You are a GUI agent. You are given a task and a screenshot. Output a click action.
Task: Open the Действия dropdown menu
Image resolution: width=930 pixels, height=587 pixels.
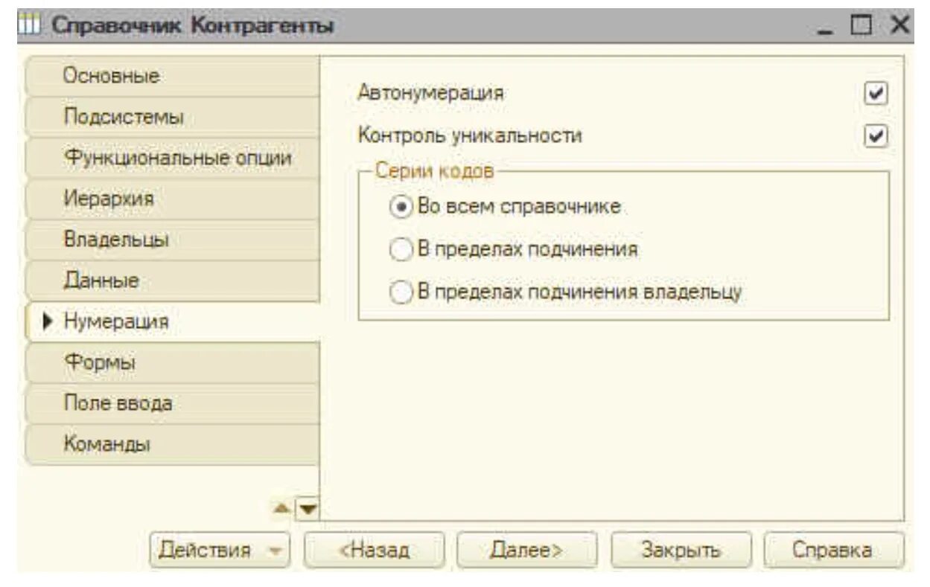[x=217, y=551]
